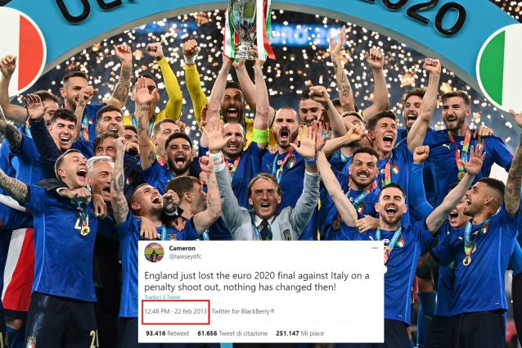Screen dimensions: 522x348
Task: Click the Traduci il Tweet link
Action: tap(162, 296)
